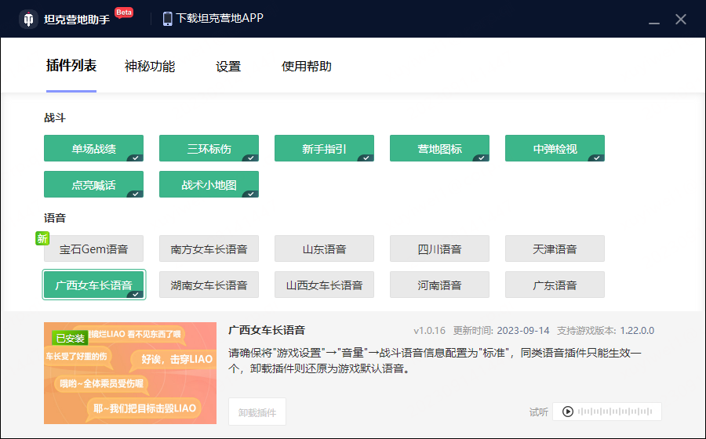This screenshot has height=439, width=706.
Task: Click the 新 badge on 宝石Gem语音
Action: click(x=42, y=238)
